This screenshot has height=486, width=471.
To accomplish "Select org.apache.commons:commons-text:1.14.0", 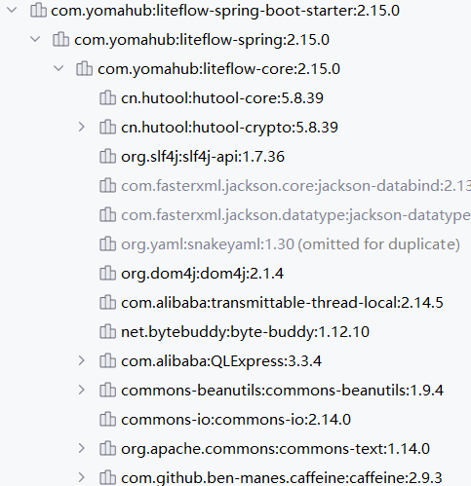I will tap(276, 449).
